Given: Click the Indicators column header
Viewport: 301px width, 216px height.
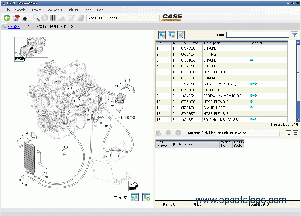Looking at the screenshot, I should [x=268, y=43].
